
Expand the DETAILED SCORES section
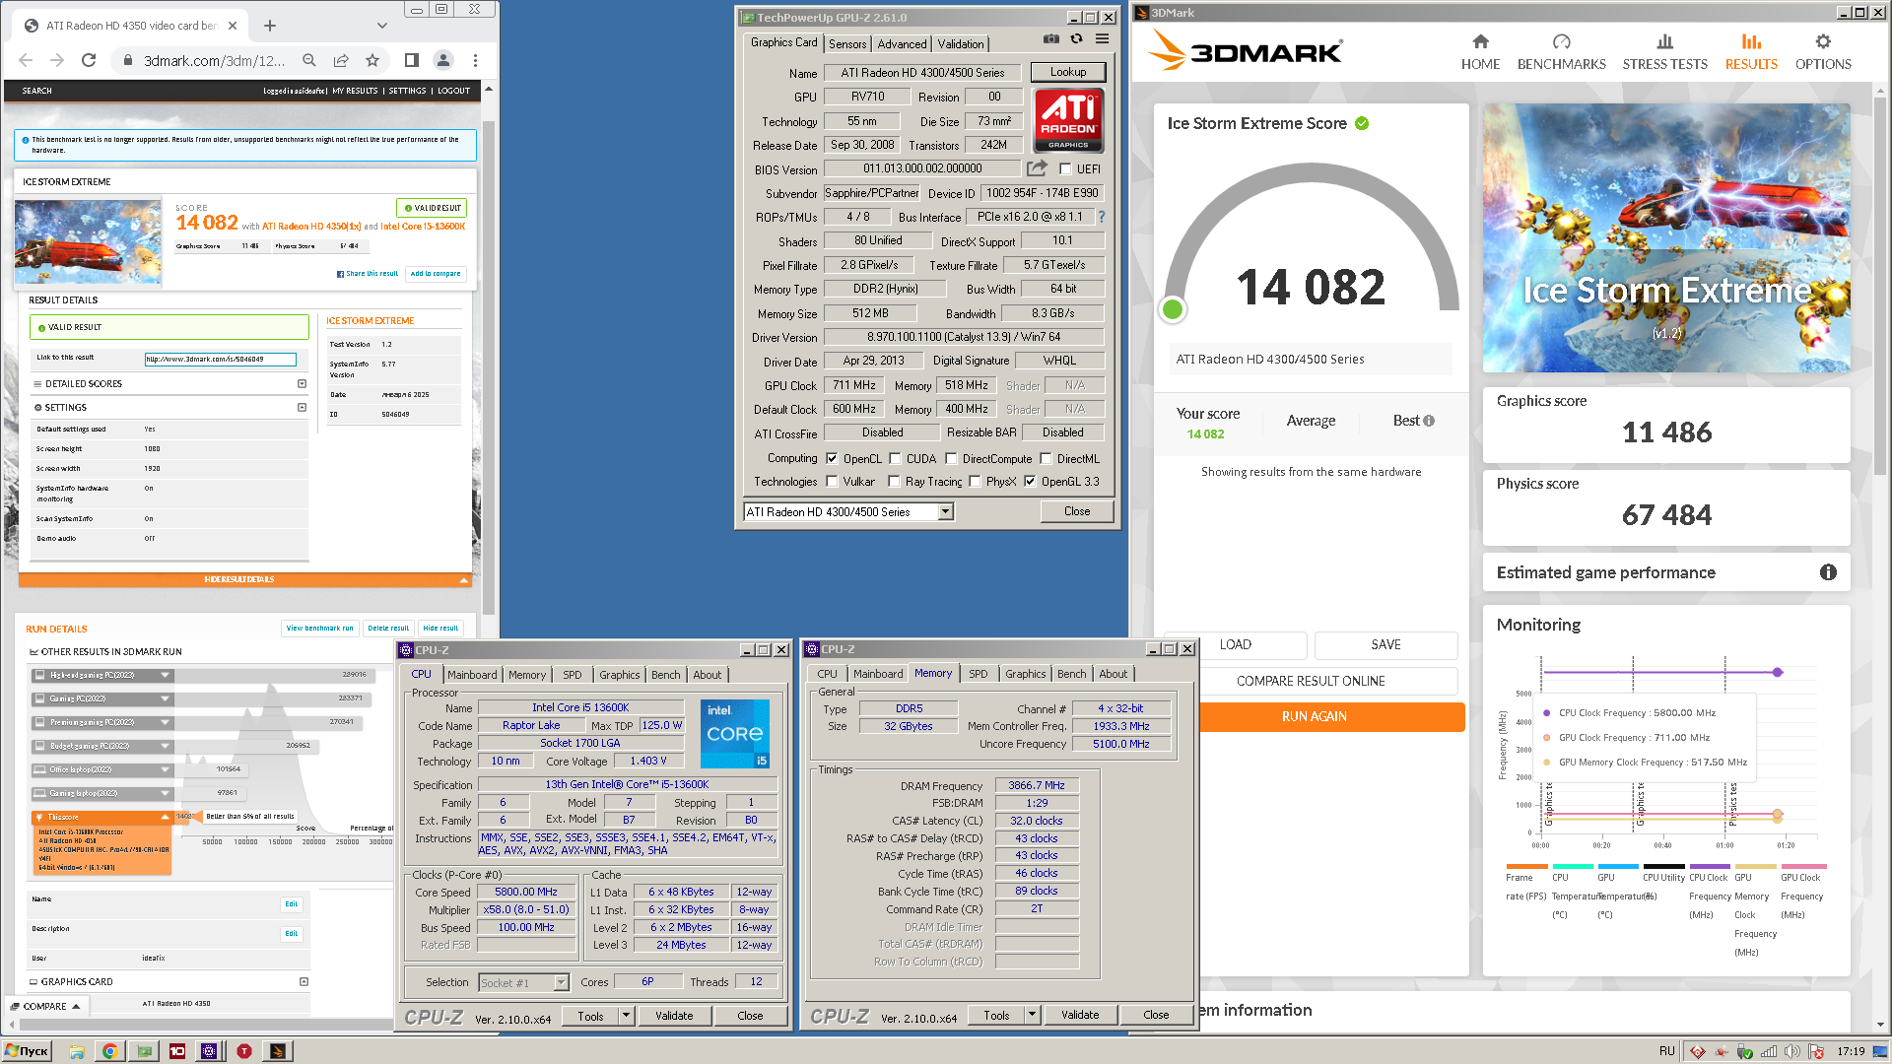tap(302, 384)
